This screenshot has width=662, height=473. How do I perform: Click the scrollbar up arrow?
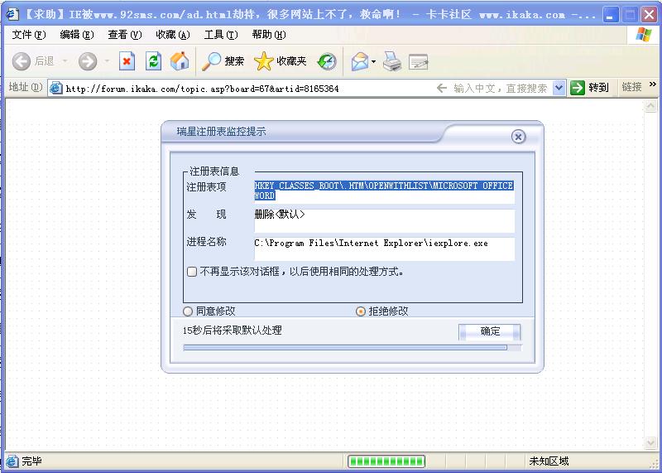click(650, 106)
